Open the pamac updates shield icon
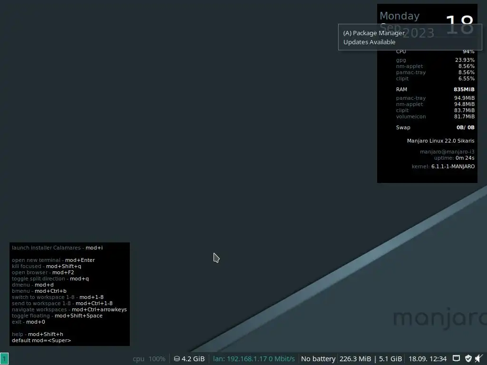Image resolution: width=487 pixels, height=365 pixels. [x=468, y=358]
